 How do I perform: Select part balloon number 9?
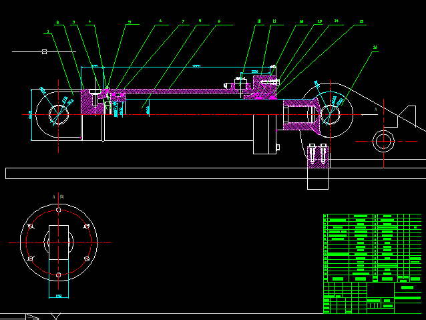[219, 21]
